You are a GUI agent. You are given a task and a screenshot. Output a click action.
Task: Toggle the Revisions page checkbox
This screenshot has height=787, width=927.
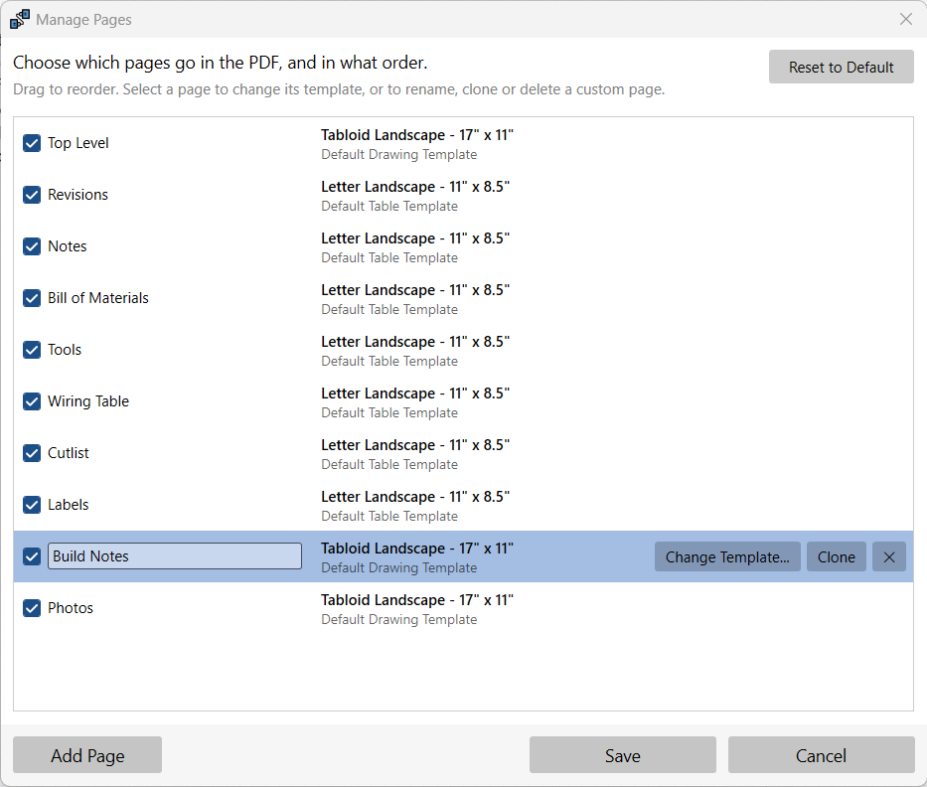(x=32, y=195)
